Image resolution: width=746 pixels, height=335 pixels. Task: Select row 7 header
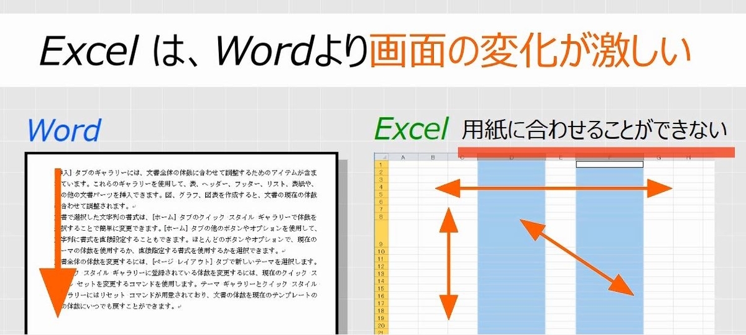pyautogui.click(x=380, y=209)
